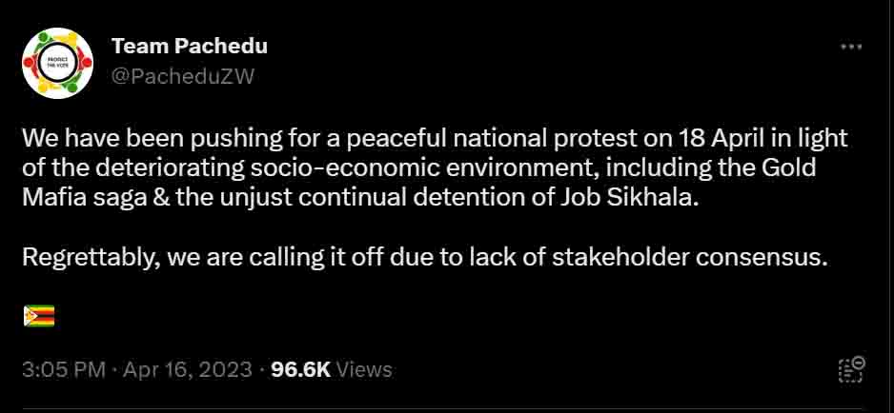Click the Views label

pos(364,369)
